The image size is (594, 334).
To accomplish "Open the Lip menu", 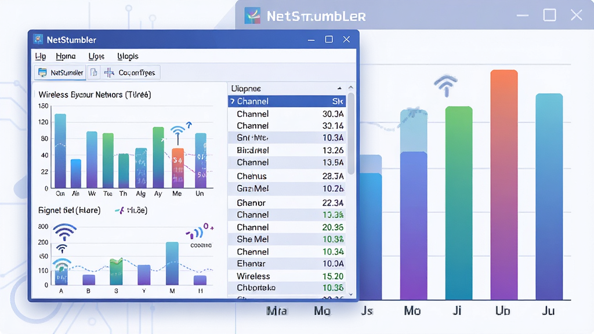I will point(41,56).
